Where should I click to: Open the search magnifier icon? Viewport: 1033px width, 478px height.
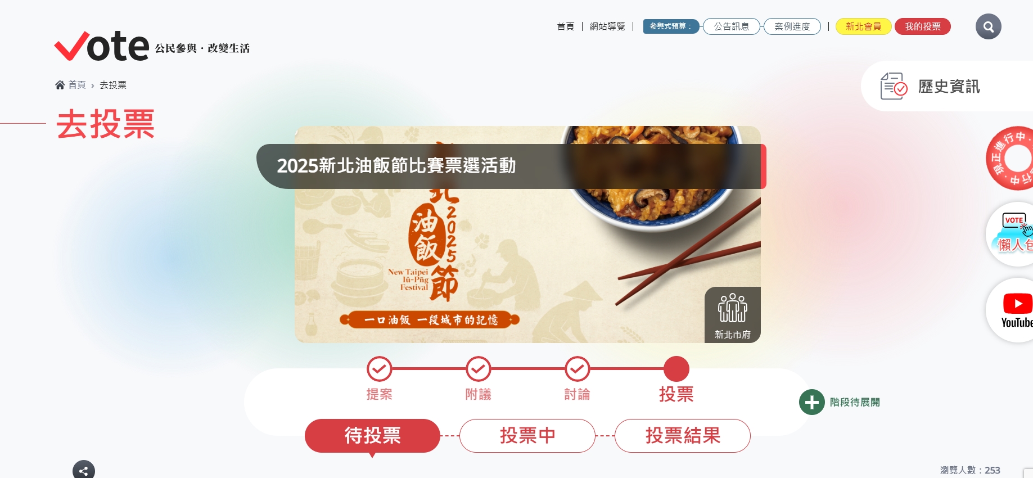(x=988, y=26)
